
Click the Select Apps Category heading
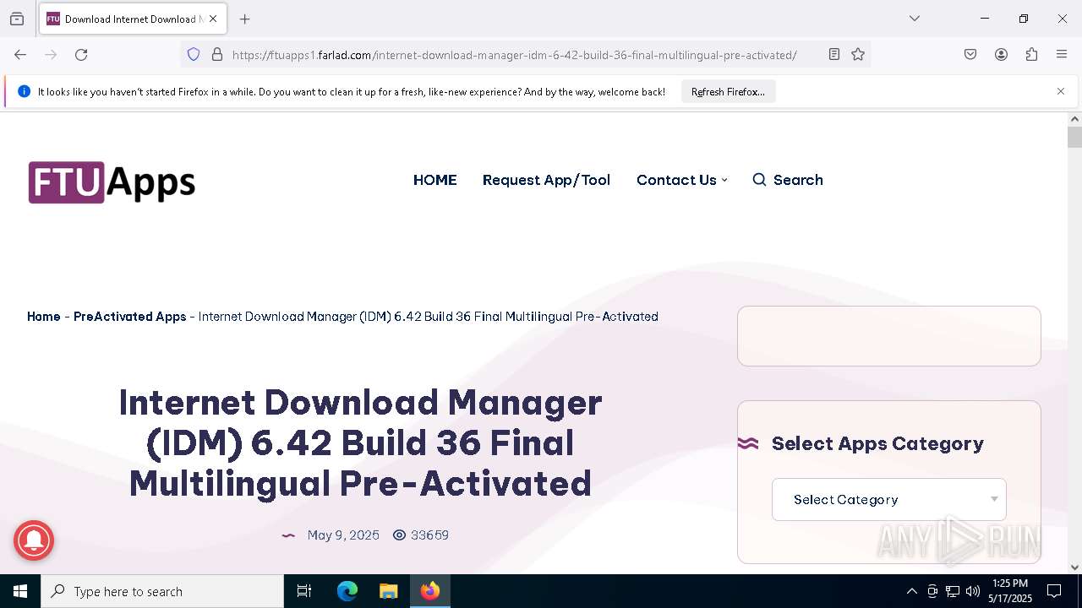[877, 443]
